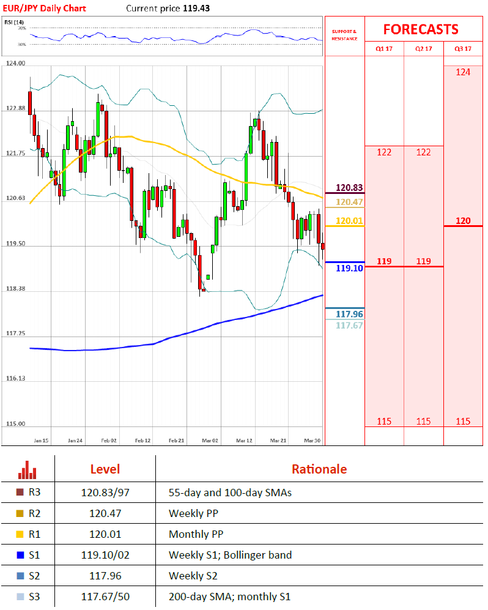Click the 117.96 support level label
The image size is (488, 610).
[349, 314]
